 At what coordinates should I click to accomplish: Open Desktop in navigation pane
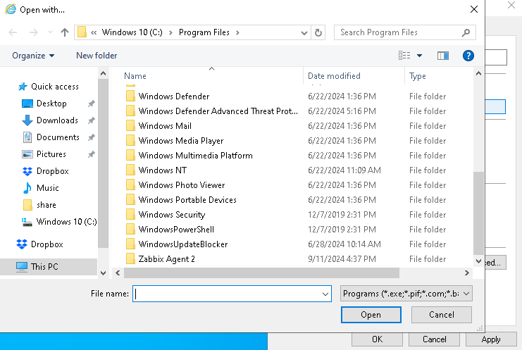(51, 104)
